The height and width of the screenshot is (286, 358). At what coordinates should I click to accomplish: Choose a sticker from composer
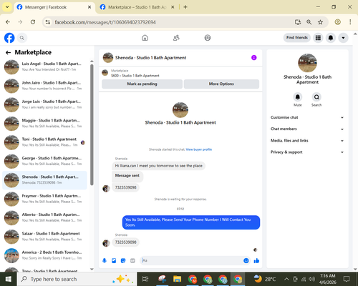123,261
